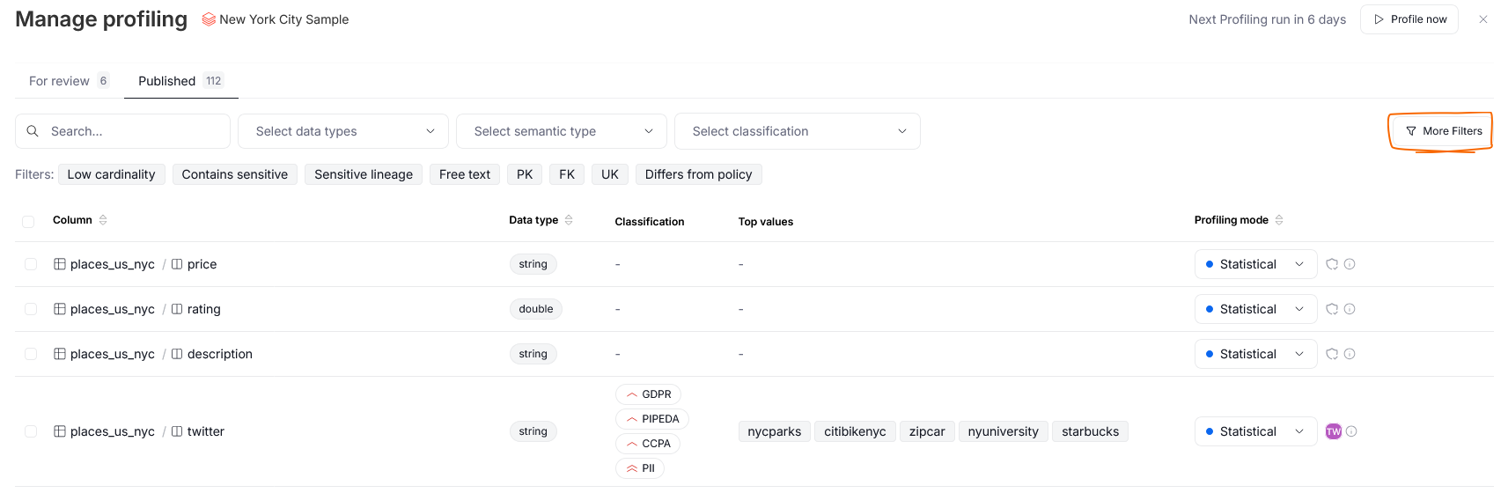Click the sort icon beside Column header
Viewport: 1508px width, 493px height.
click(x=103, y=220)
